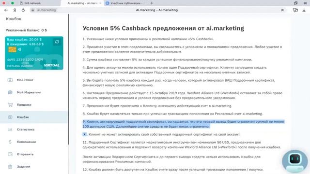Click the Ваш кэшбэк: 20.04 $ value
The height and width of the screenshot is (174, 310).
pos(24,40)
